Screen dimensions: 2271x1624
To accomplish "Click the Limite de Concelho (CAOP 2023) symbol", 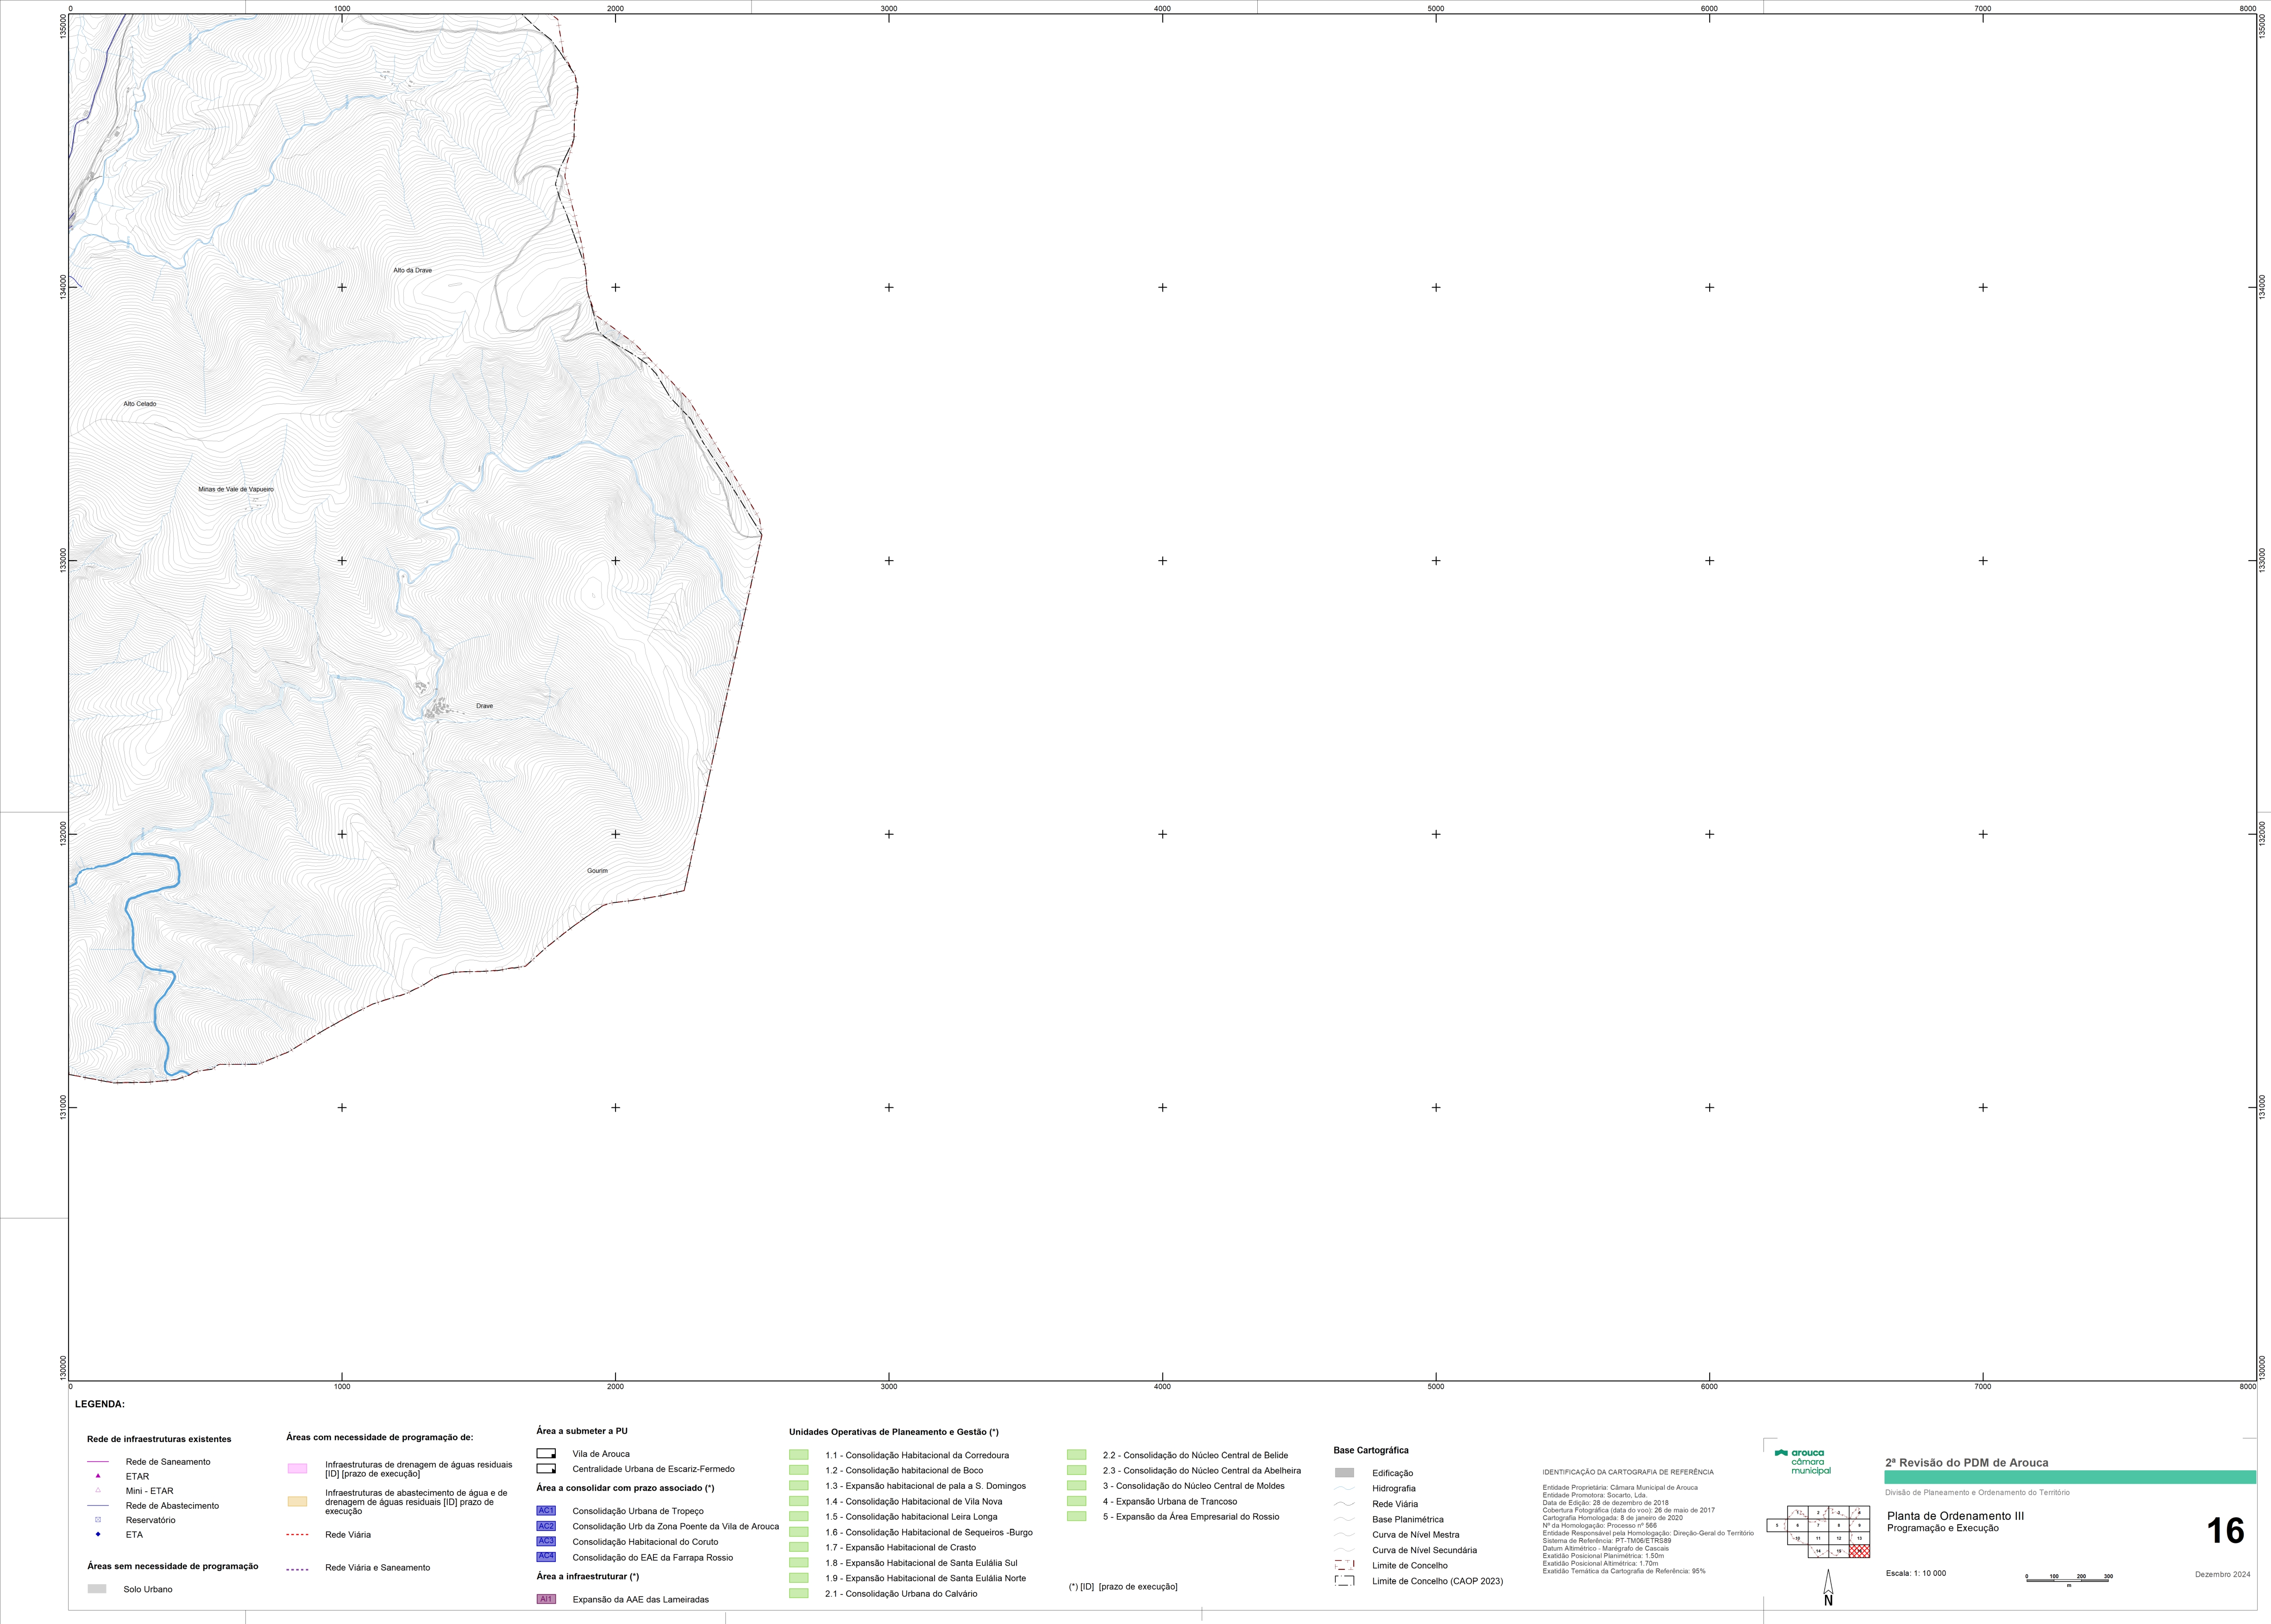I will coord(1345,1581).
